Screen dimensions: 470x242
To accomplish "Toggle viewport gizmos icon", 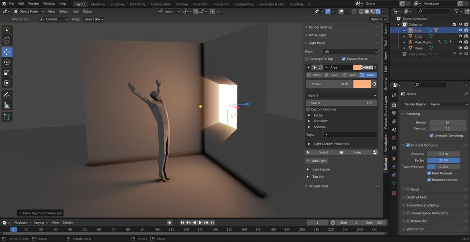I will click(x=328, y=12).
